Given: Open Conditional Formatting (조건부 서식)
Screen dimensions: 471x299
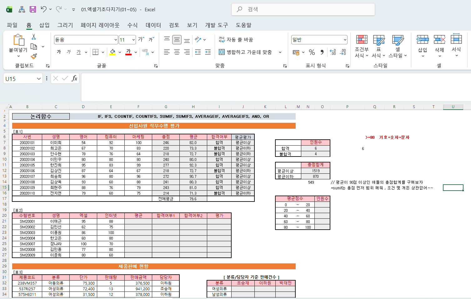Looking at the screenshot, I should coord(362,46).
